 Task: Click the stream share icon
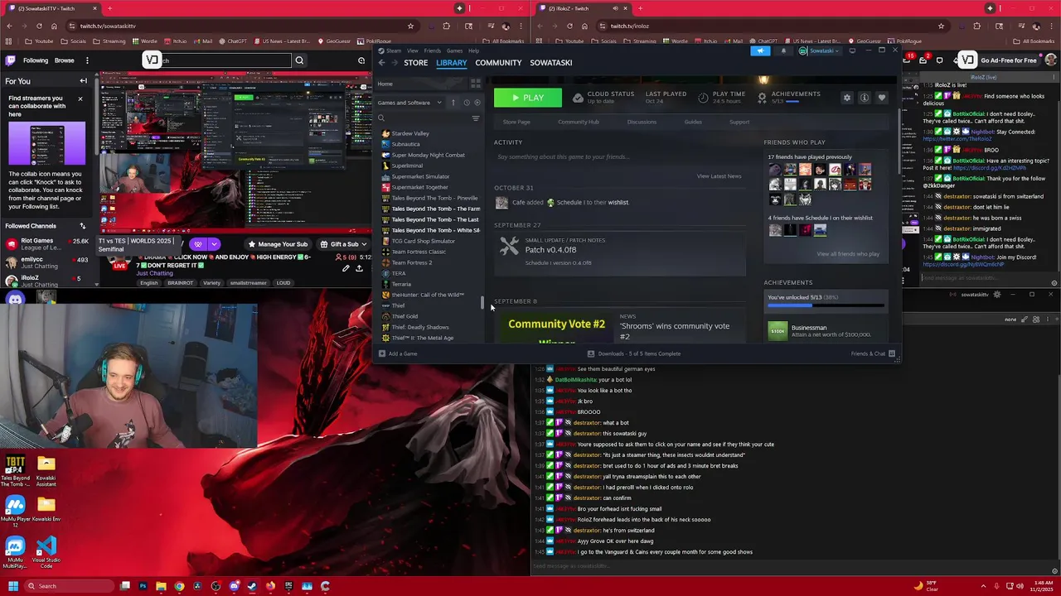pos(359,268)
